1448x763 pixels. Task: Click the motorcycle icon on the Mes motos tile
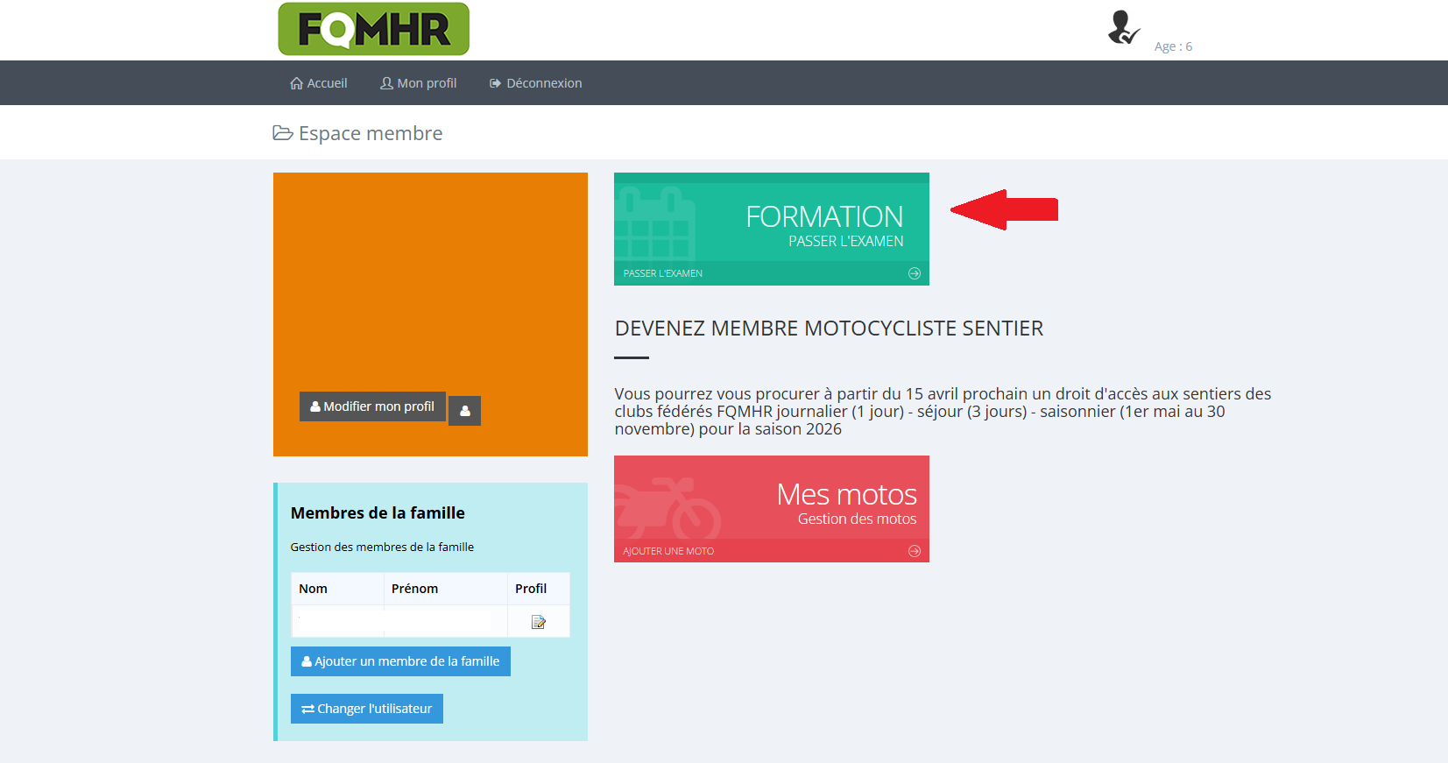(667, 508)
